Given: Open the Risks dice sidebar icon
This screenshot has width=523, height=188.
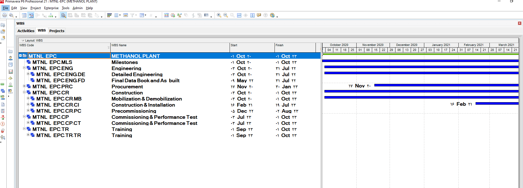Looking at the screenshot, I should (3, 131).
